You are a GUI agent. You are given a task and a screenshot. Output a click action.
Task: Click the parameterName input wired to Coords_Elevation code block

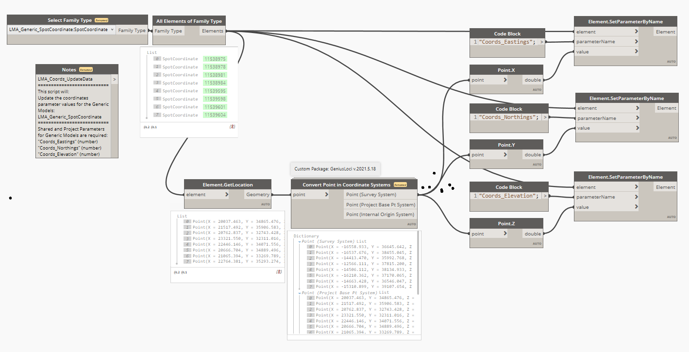click(606, 197)
